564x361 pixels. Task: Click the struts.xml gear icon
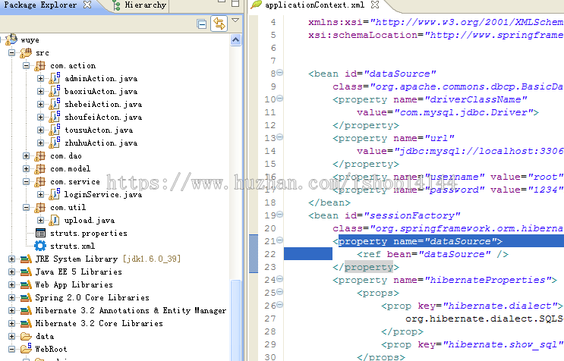[40, 246]
